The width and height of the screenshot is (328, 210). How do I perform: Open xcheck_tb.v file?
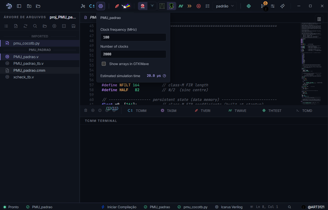point(40,77)
